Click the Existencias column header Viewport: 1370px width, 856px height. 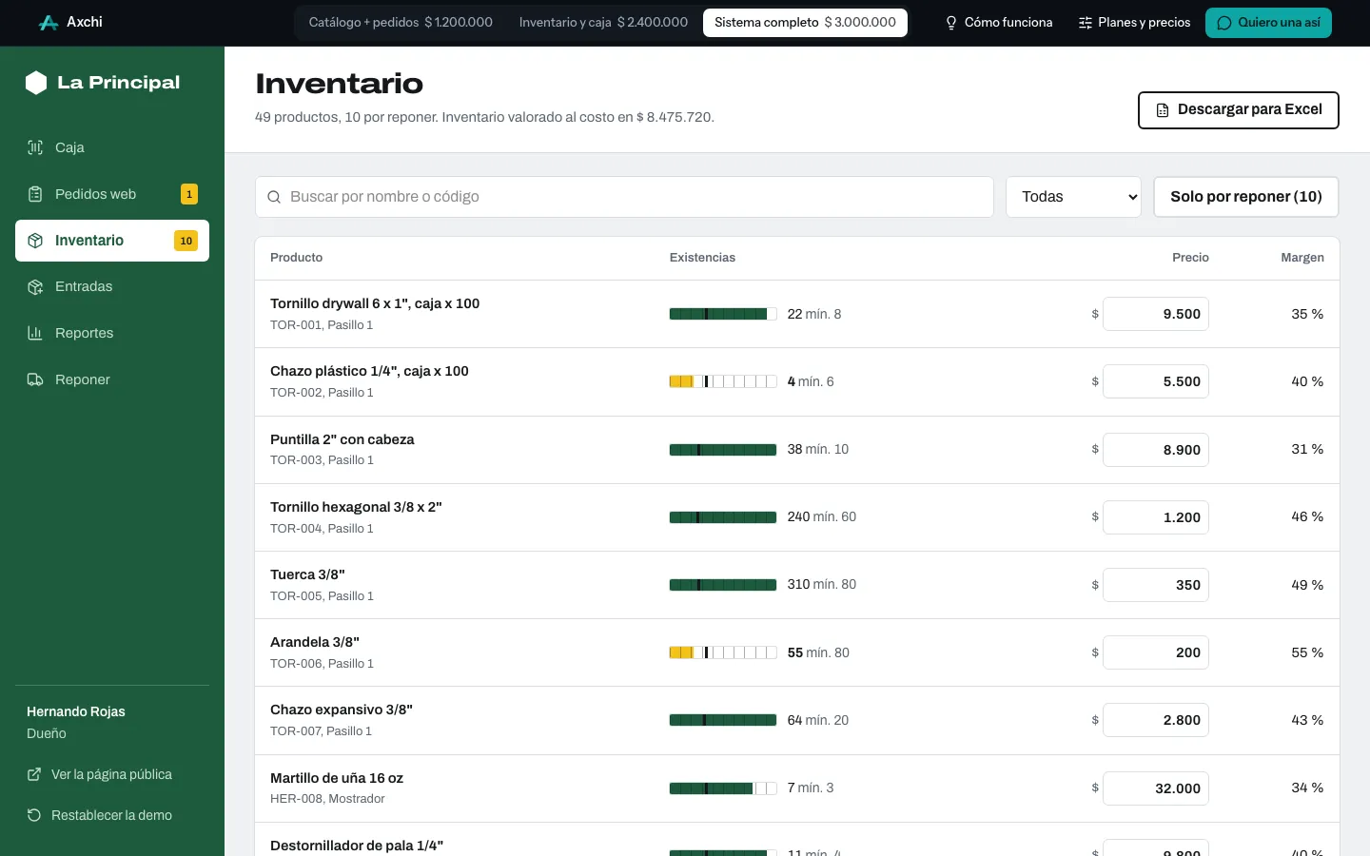(702, 258)
